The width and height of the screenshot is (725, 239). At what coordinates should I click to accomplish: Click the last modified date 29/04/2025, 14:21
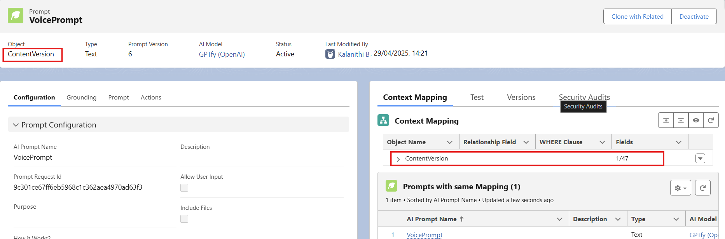point(401,53)
